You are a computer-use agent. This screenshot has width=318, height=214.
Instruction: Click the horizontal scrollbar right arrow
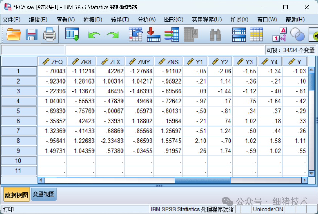point(304,180)
